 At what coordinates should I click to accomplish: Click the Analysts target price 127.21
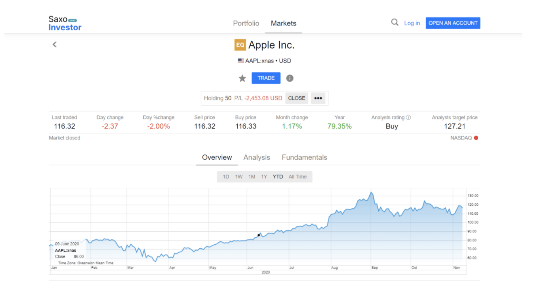(454, 126)
